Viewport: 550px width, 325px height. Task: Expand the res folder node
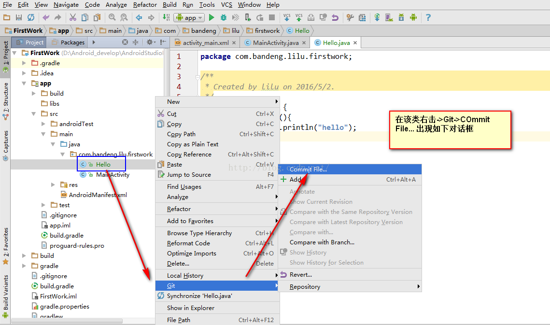[x=53, y=184]
